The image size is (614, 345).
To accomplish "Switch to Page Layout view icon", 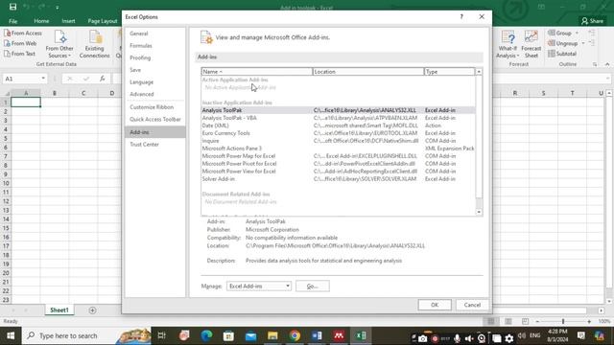I will 508,322.
